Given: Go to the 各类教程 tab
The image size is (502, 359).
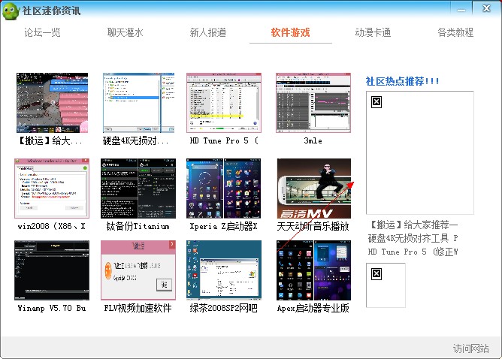Looking at the screenshot, I should coord(455,33).
